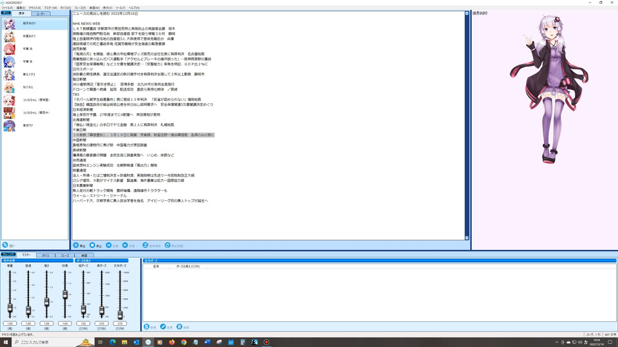
Task: Click the 音量 value input box
Action: (10, 323)
